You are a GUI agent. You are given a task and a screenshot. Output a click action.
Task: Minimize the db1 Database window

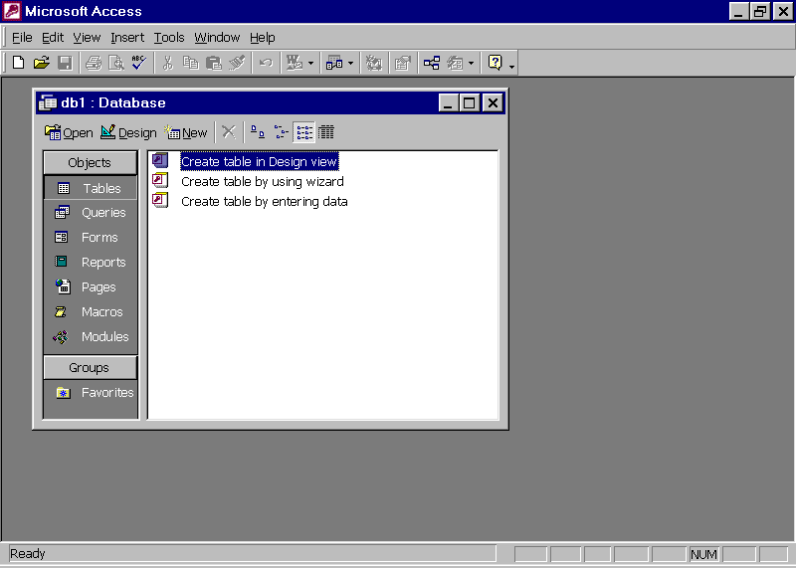(449, 103)
